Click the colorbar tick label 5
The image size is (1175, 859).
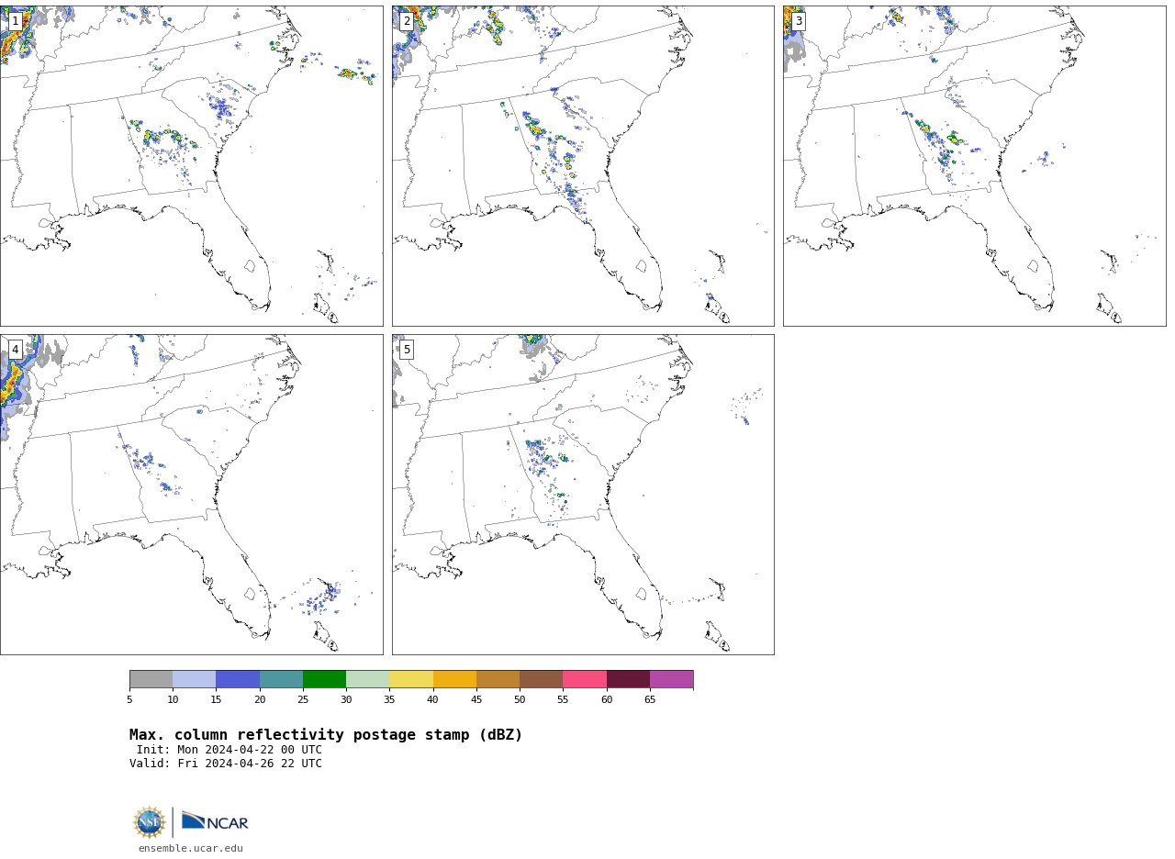tap(129, 700)
